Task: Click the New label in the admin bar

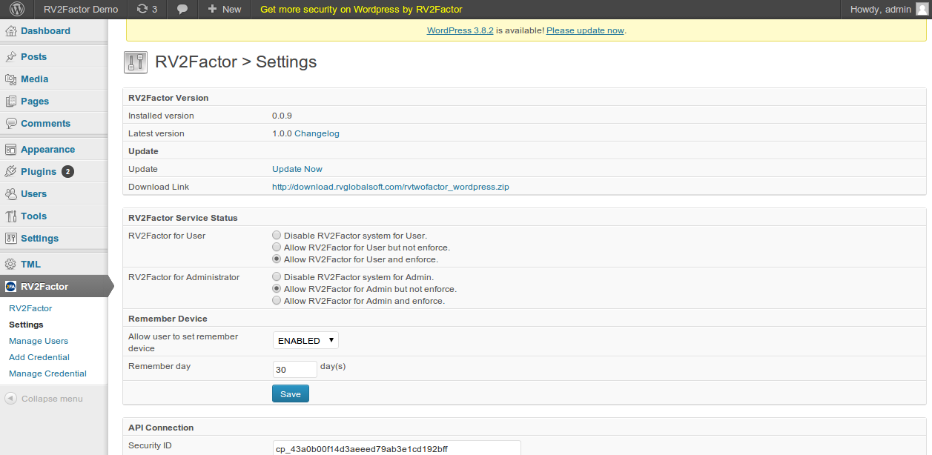Action: click(x=231, y=10)
